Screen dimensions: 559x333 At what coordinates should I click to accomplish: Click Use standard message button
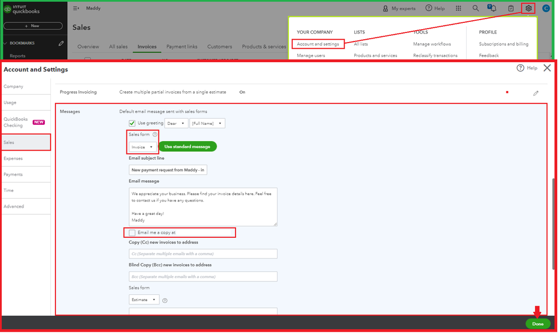pos(187,147)
